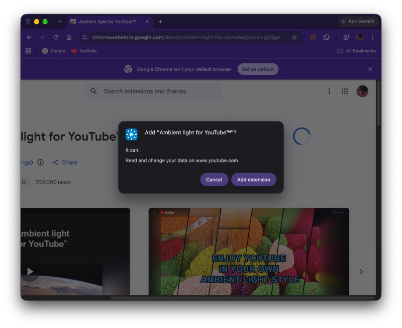Screen dimensions: 402x328
Task: Play the Ambient light promo video
Action: point(30,271)
